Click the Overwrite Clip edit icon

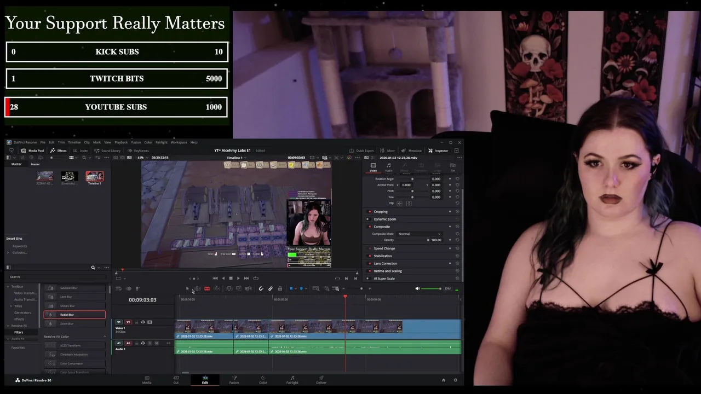[x=238, y=288]
